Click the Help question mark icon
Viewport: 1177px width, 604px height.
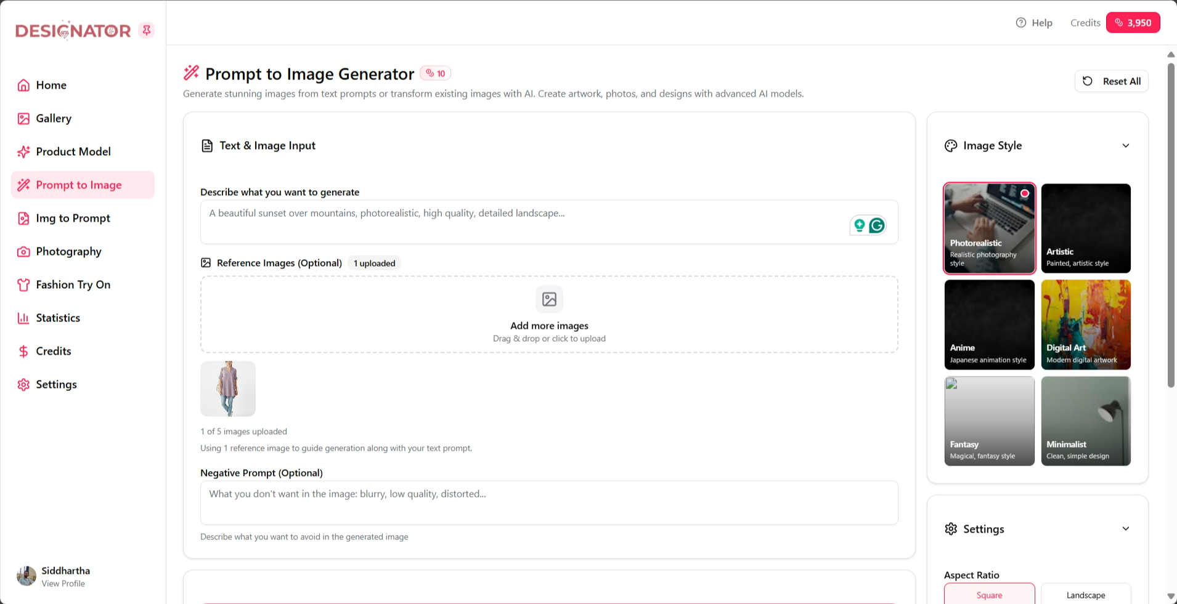[1021, 23]
